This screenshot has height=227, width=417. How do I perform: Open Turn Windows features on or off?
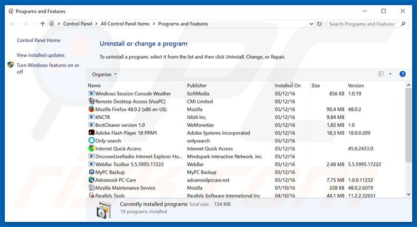pos(48,69)
